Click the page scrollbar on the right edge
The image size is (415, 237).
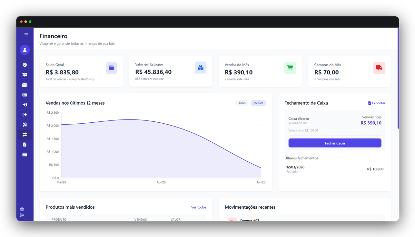[398, 78]
